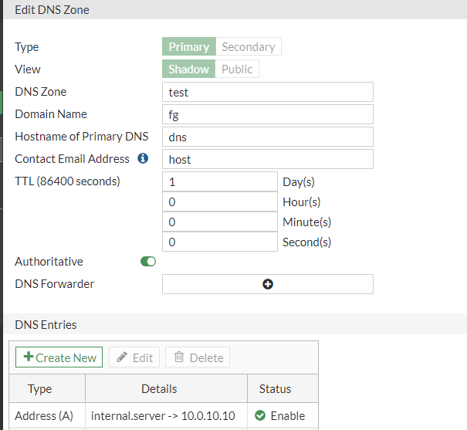
Task: Focus the Domain Name field
Action: (x=268, y=114)
